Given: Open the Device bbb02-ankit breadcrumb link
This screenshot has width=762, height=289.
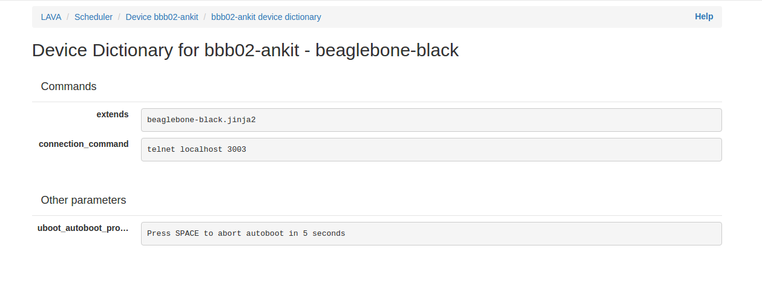Looking at the screenshot, I should coord(162,17).
